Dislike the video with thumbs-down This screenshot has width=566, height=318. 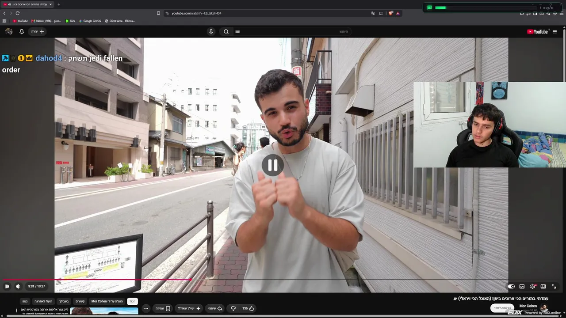point(233,308)
